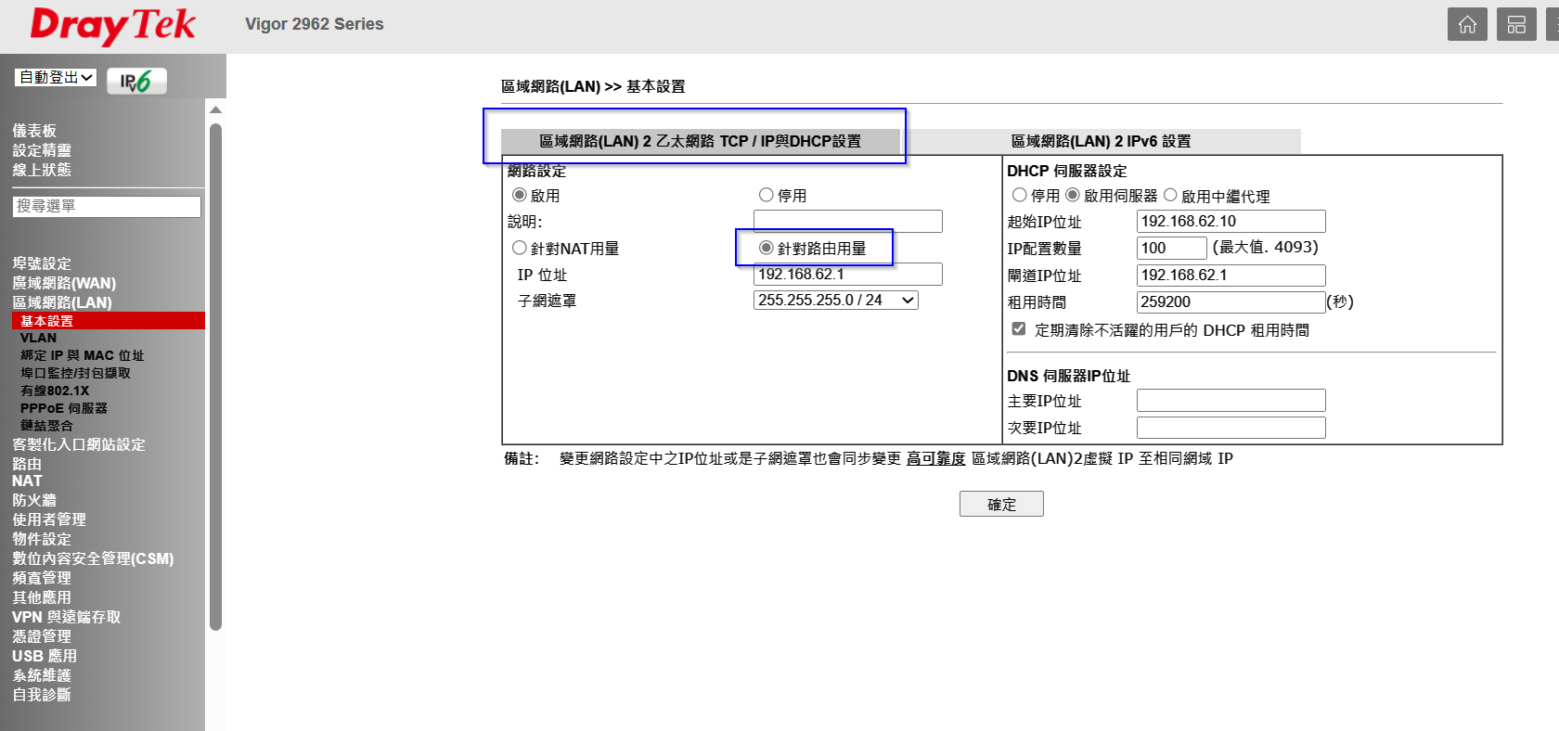Expand 廣域網路(WAN) menu in sidebar
This screenshot has height=731, width=1559.
tap(64, 283)
